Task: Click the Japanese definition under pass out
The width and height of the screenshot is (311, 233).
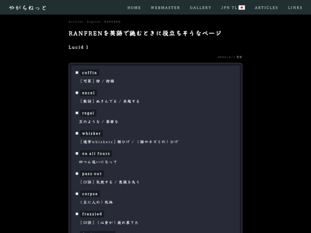Action: (x=109, y=182)
